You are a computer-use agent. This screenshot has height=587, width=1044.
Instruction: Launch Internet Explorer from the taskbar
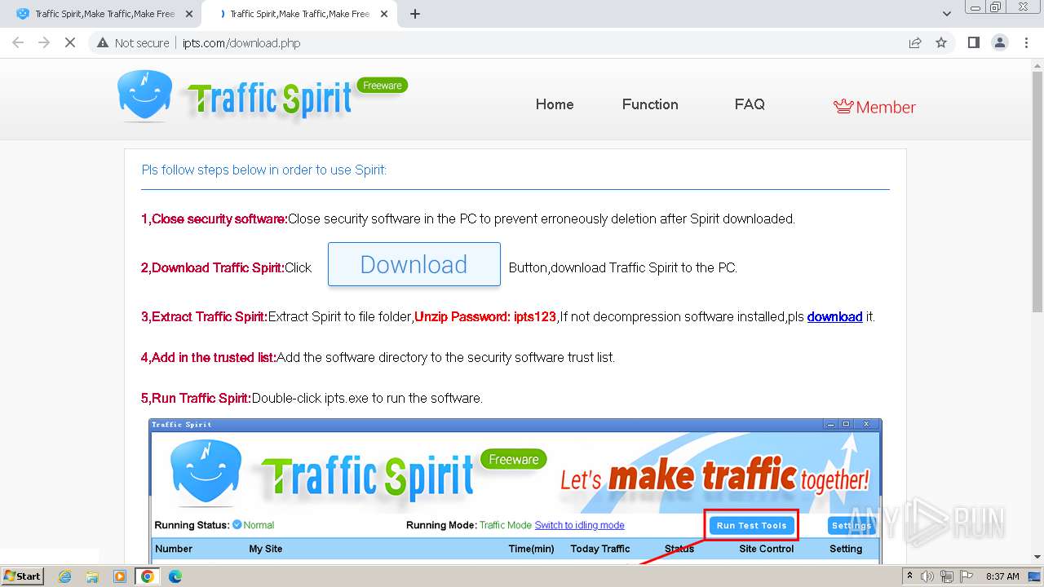click(x=64, y=576)
